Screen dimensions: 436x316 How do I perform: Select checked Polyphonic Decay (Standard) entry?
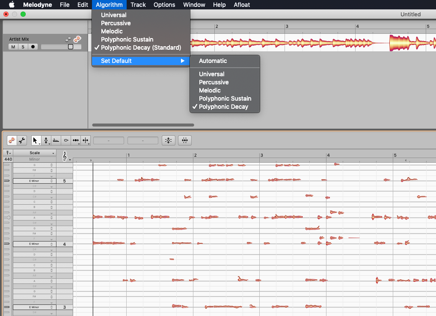click(141, 48)
